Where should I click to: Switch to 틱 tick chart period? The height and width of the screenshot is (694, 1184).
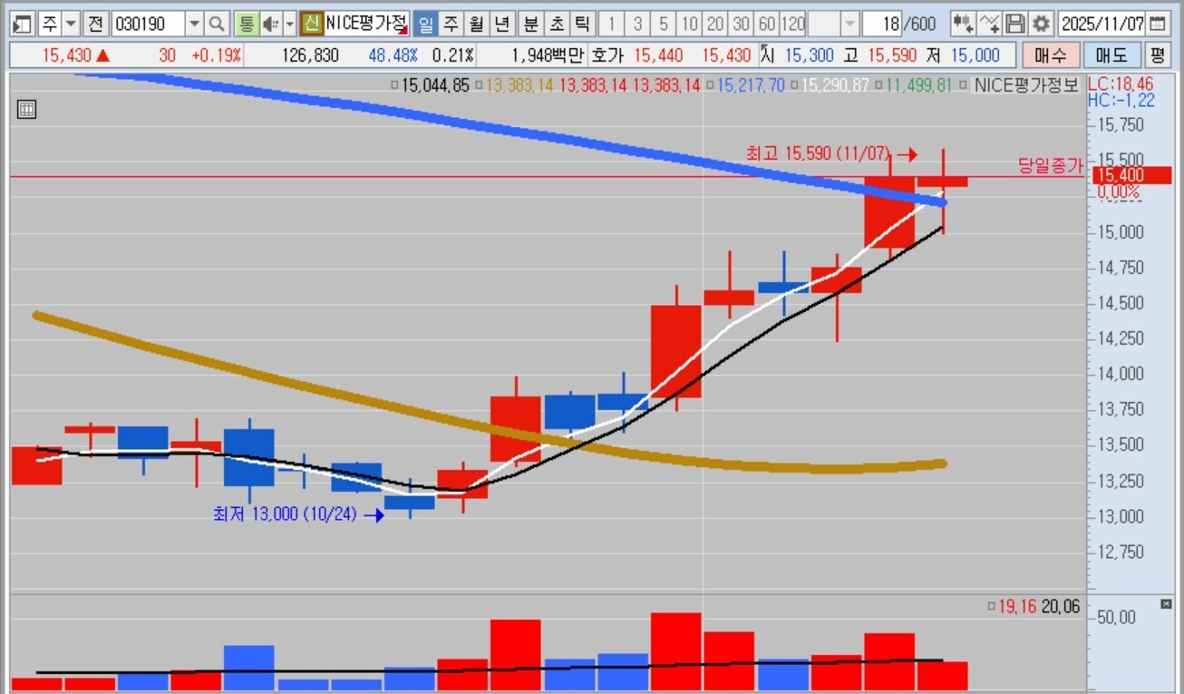pos(581,24)
